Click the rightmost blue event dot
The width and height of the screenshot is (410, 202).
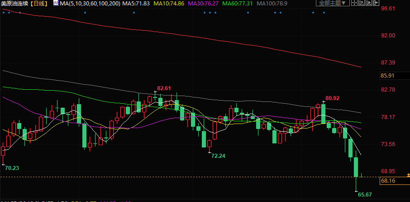pos(324,12)
